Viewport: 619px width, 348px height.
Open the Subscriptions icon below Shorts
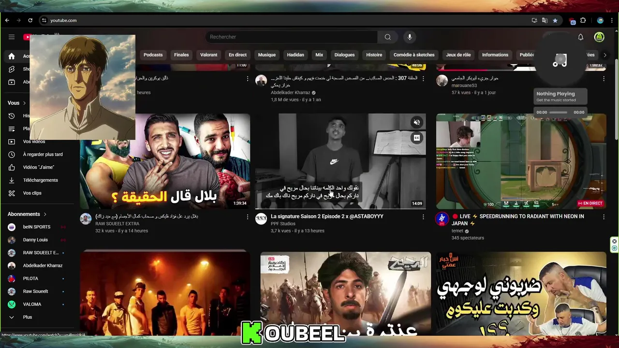tap(12, 82)
